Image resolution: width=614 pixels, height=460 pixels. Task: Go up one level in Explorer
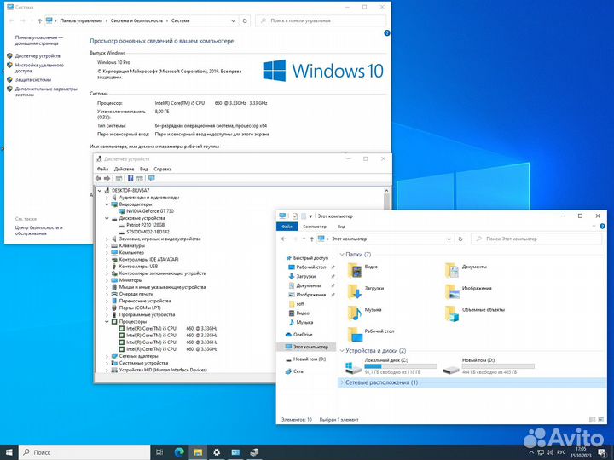click(x=312, y=239)
